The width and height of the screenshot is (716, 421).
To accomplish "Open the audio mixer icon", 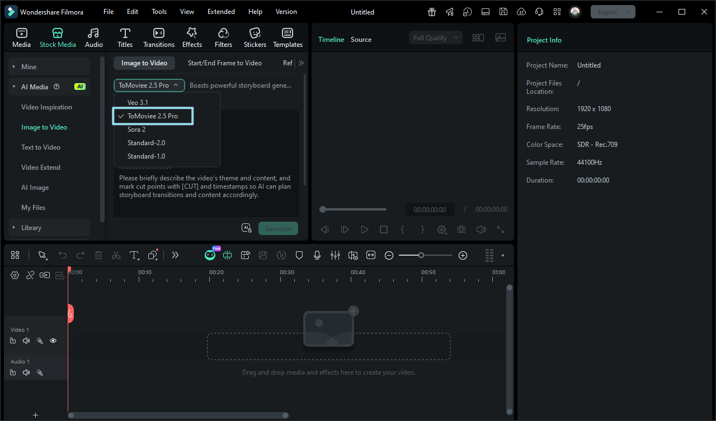I will (x=335, y=255).
